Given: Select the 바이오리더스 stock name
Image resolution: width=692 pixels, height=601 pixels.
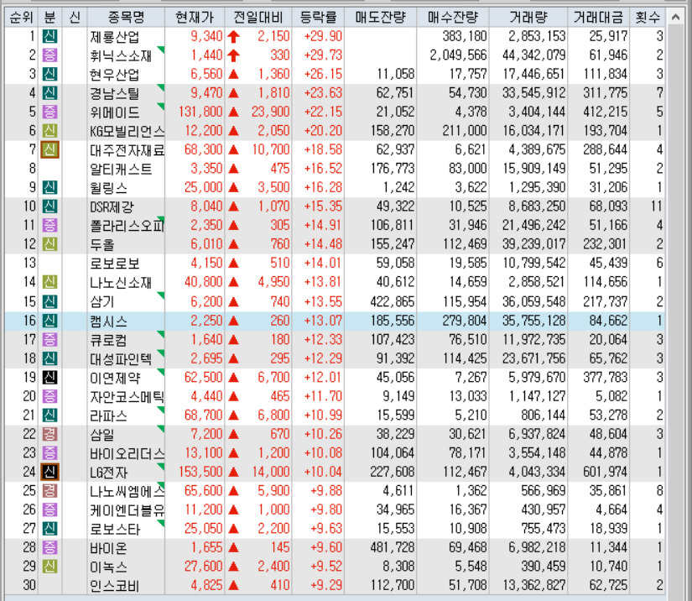Looking at the screenshot, I should (127, 453).
